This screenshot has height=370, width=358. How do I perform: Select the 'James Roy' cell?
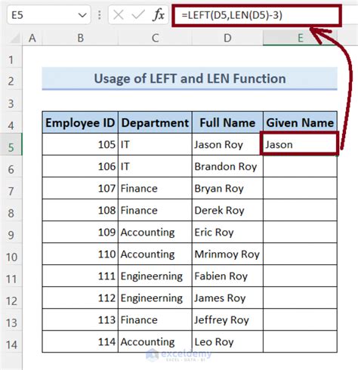227,298
